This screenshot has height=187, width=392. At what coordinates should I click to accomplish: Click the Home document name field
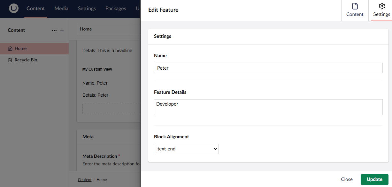click(108, 29)
